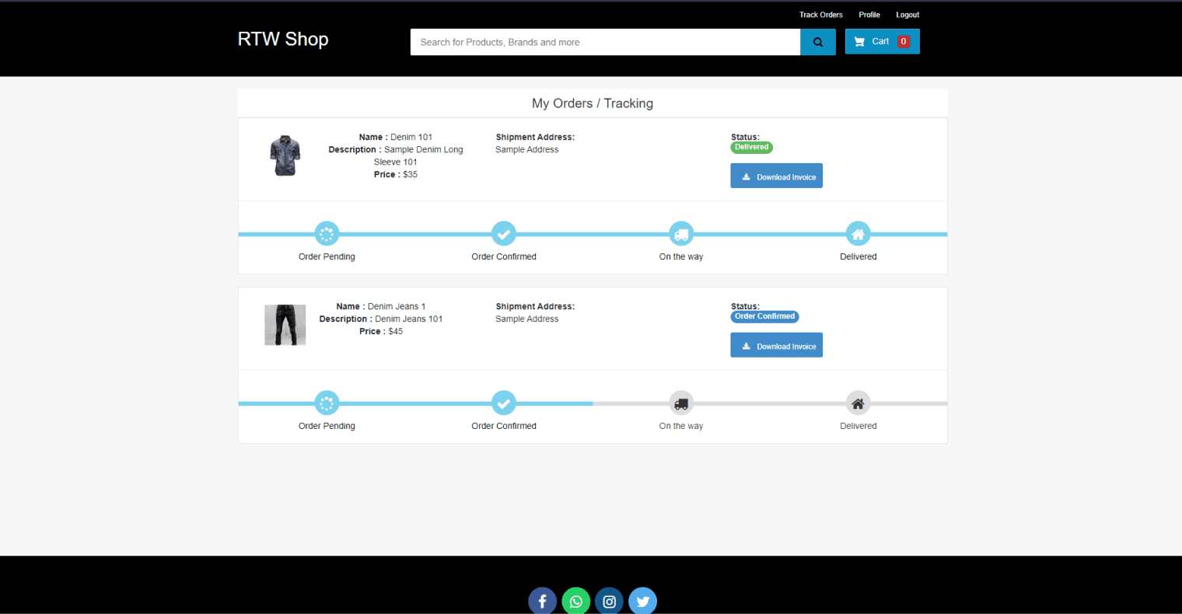Click Denim Jeans 1 grey Delivered house icon

point(858,403)
